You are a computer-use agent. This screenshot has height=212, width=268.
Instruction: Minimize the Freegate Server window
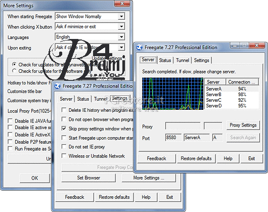point(235,46)
